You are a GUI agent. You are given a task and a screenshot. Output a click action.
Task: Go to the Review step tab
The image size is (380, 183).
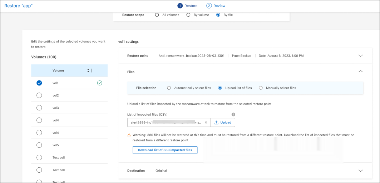(x=219, y=6)
